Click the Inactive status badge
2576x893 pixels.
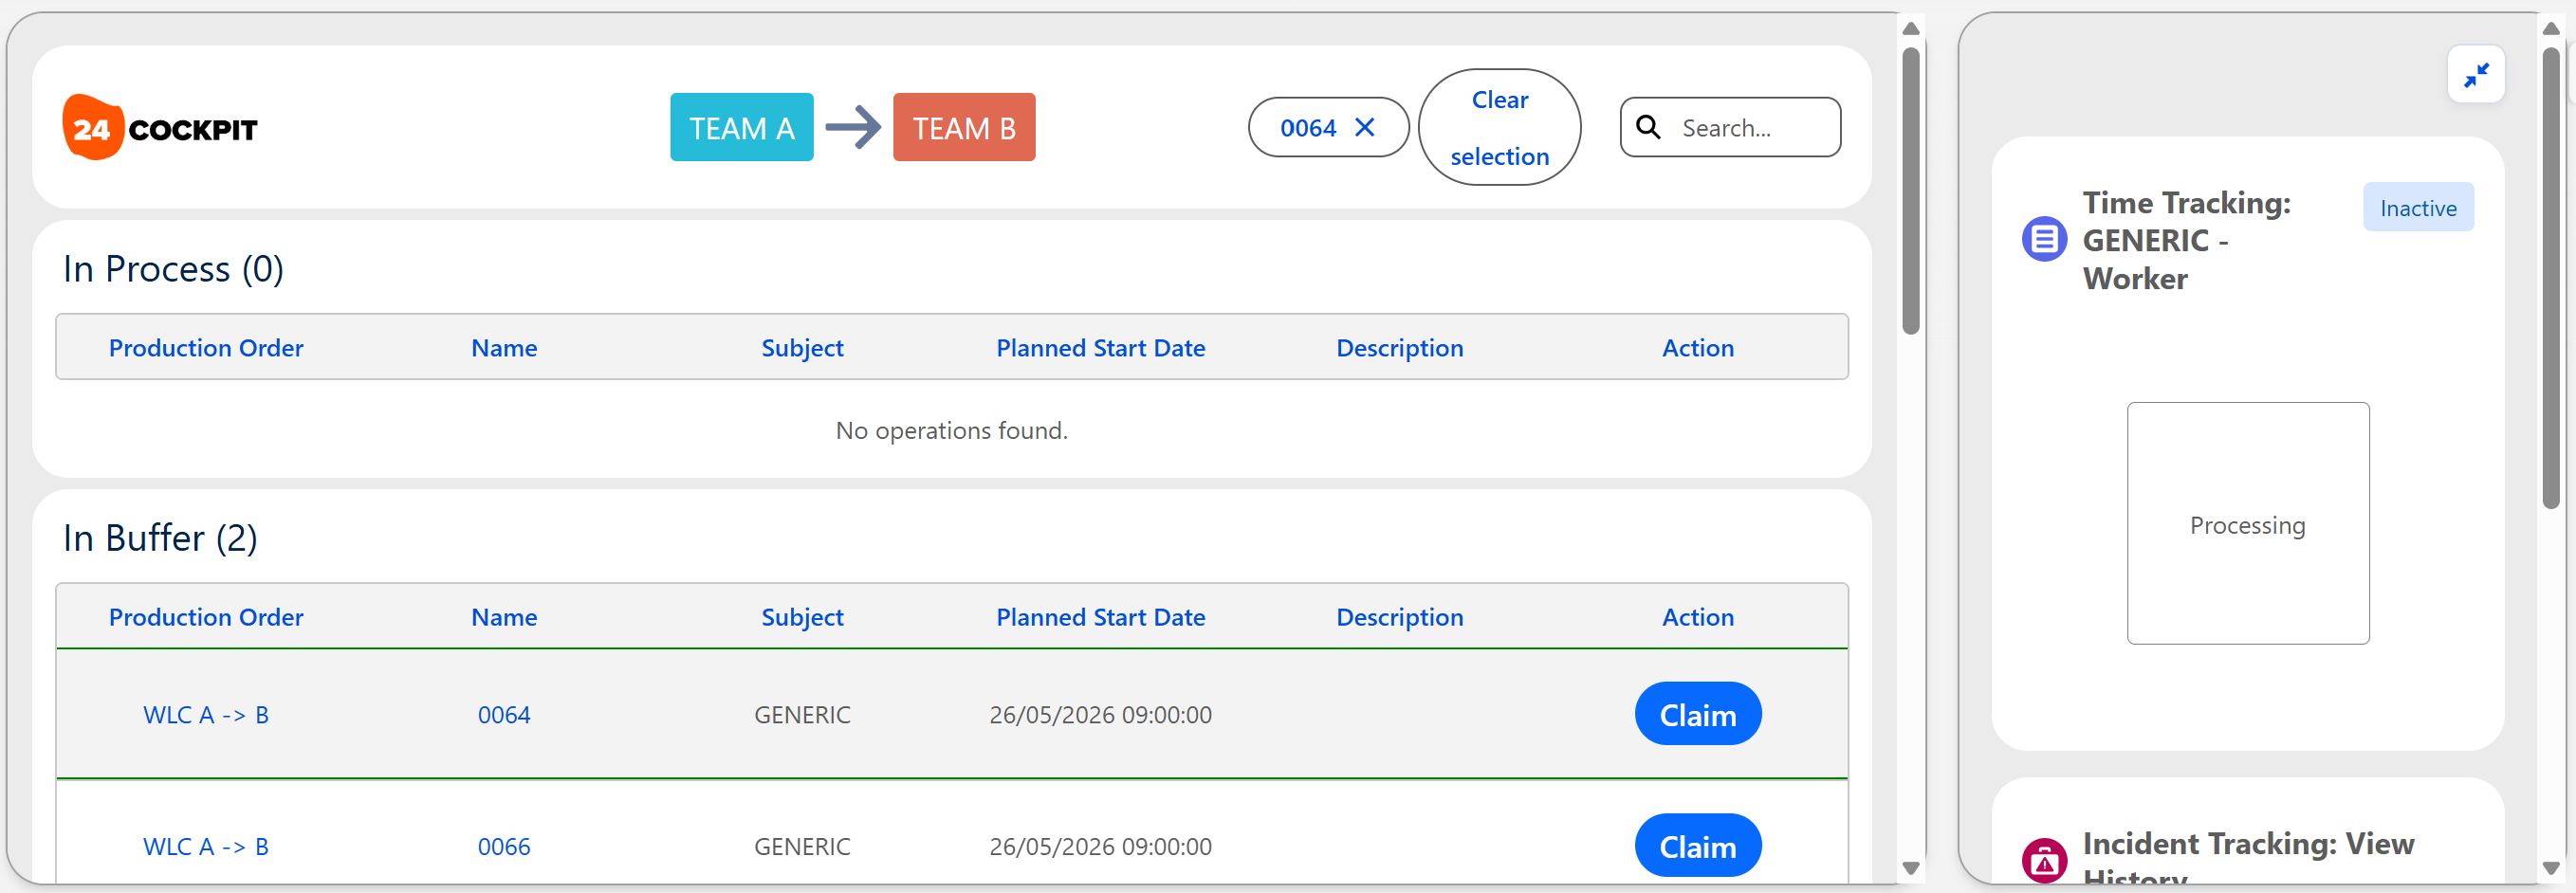click(x=2418, y=208)
